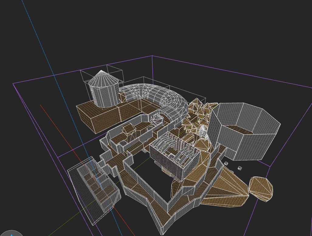Select the second small cube entity below the octagon
Image resolution: width=312 pixels, height=236 pixels.
(240, 168)
